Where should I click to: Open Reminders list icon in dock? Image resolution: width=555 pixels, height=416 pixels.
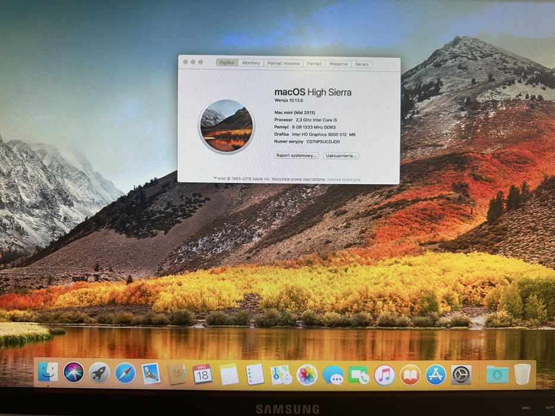[x=255, y=374]
